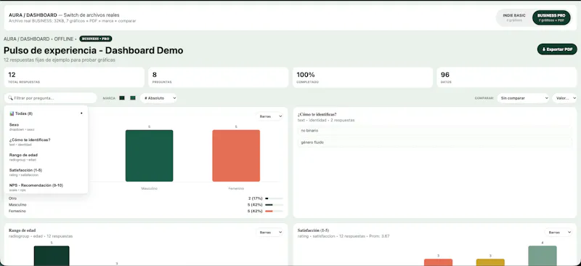The image size is (581, 266).
Task: Click the 'no binario' response row
Action: pyautogui.click(x=435, y=131)
